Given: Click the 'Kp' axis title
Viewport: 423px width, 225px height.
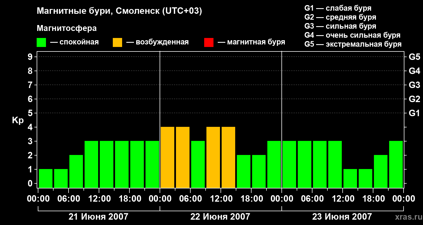Looking at the screenshot, I should pyautogui.click(x=18, y=120).
